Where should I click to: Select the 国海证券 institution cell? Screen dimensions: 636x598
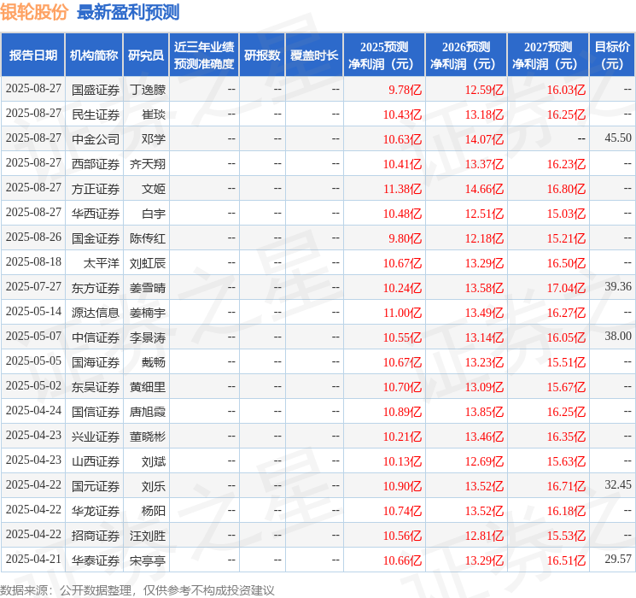[96, 362]
